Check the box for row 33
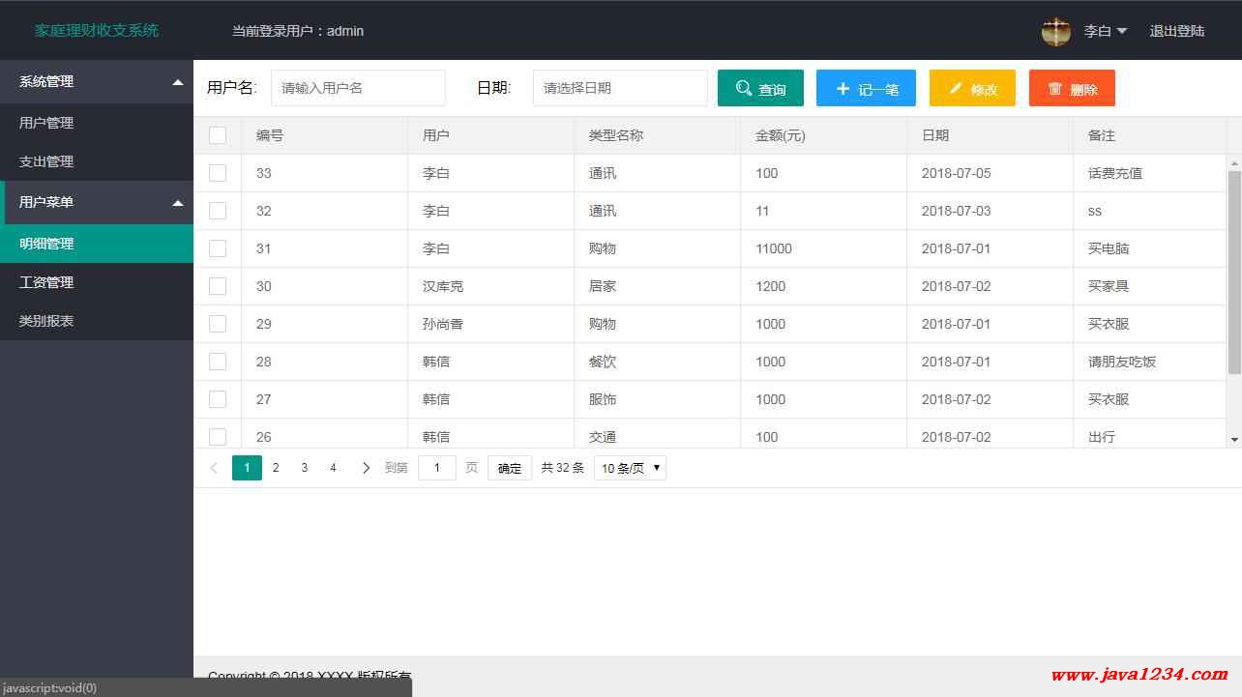 tap(218, 173)
